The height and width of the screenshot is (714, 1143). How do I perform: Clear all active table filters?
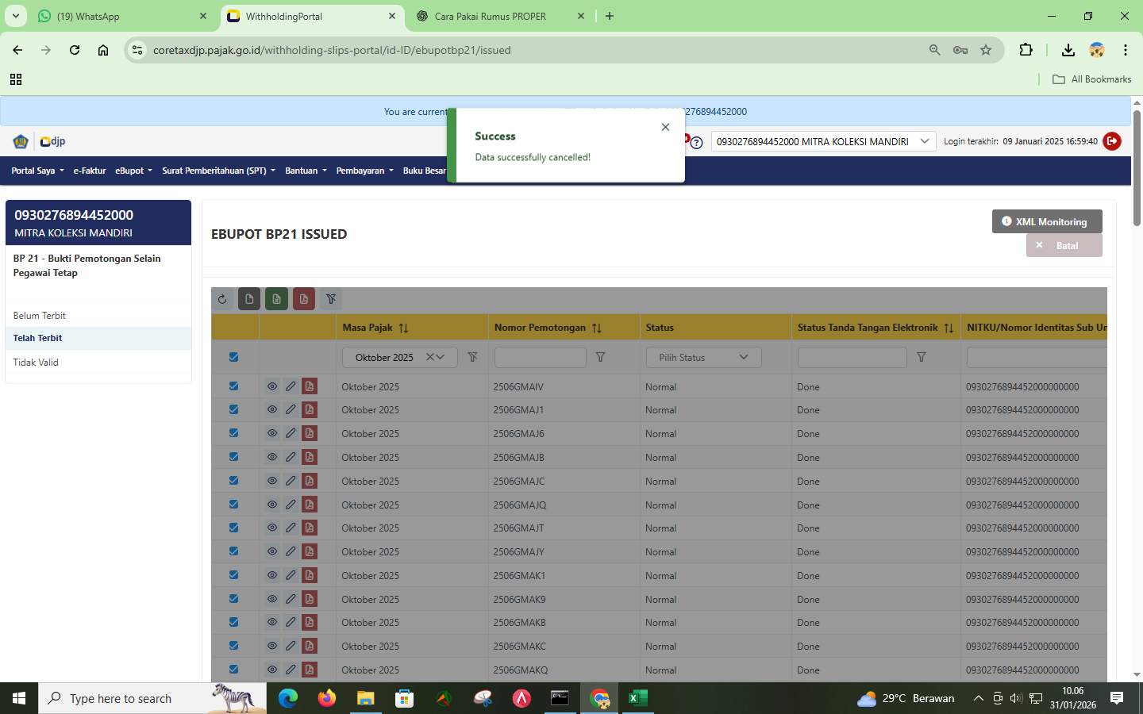pyautogui.click(x=331, y=299)
